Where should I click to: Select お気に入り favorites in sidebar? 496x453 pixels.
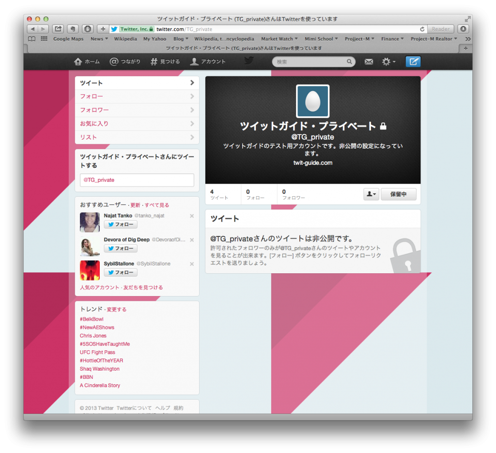pos(137,124)
